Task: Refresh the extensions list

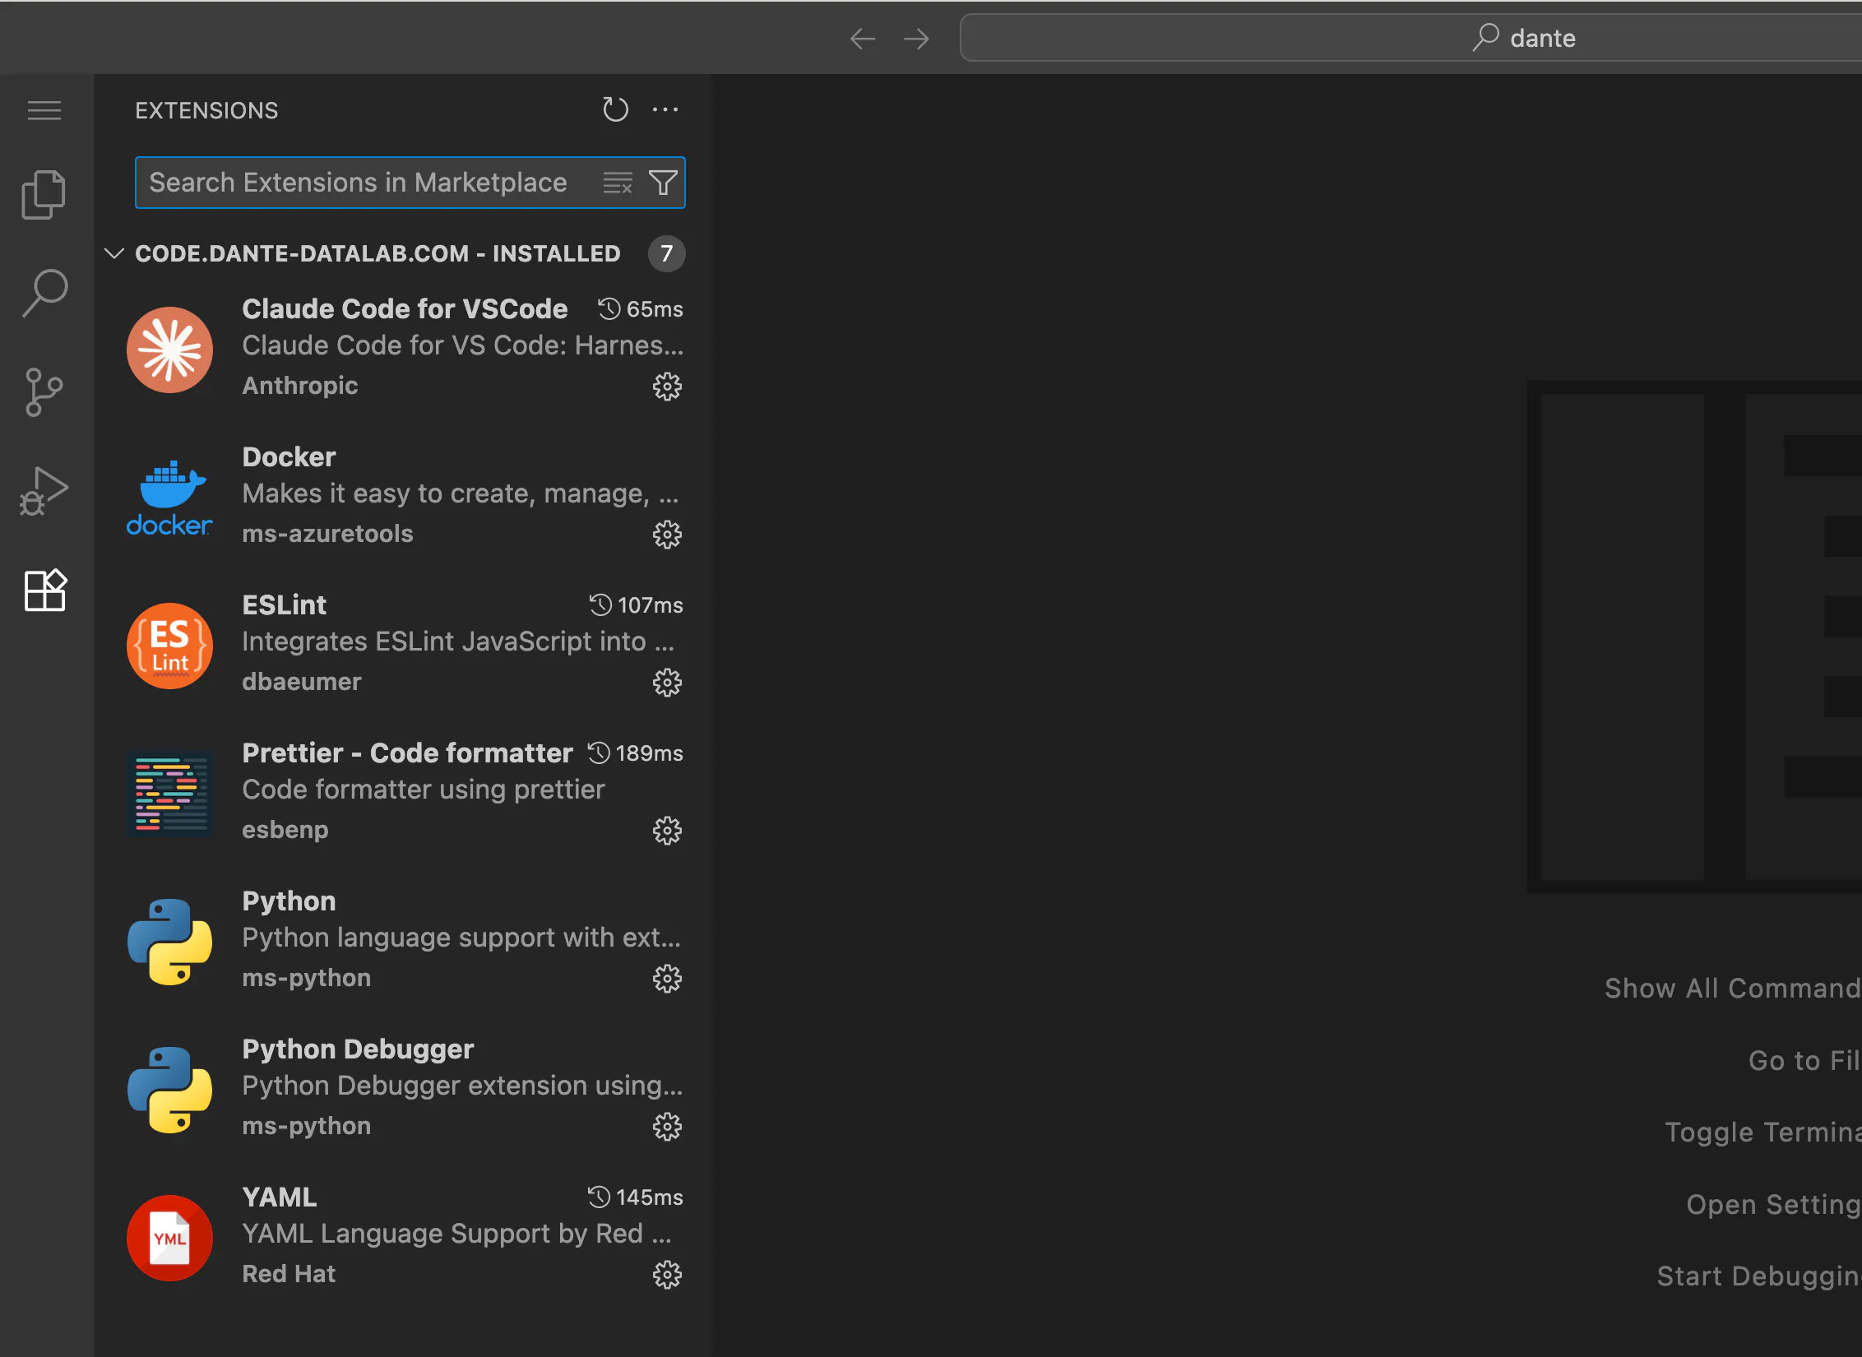Action: tap(615, 109)
